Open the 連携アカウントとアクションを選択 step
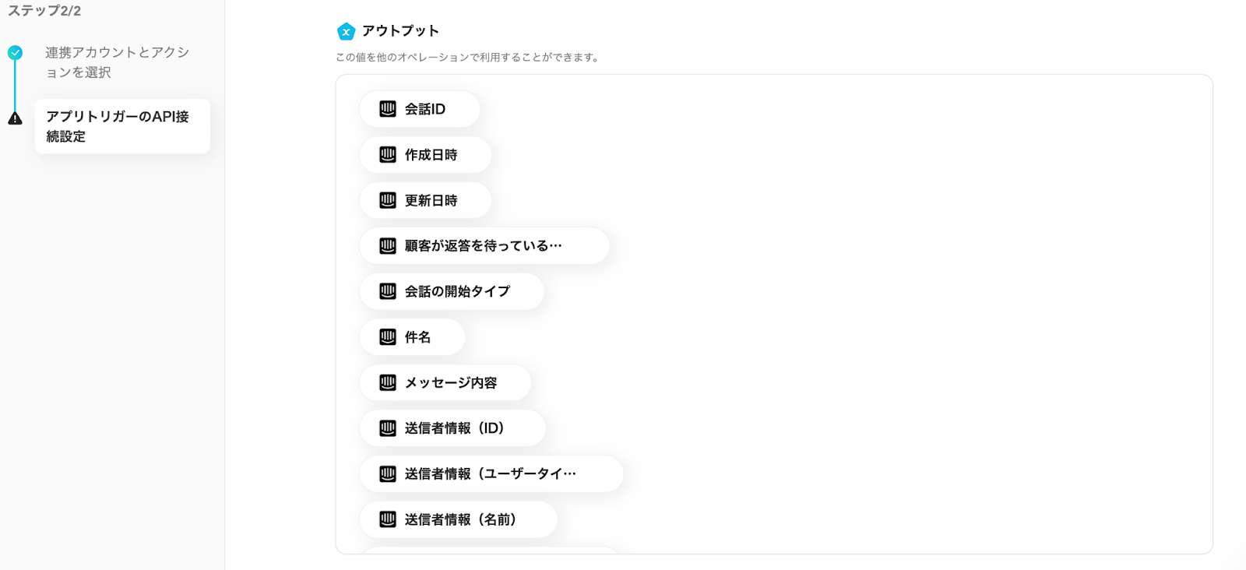1246x570 pixels. coord(117,62)
